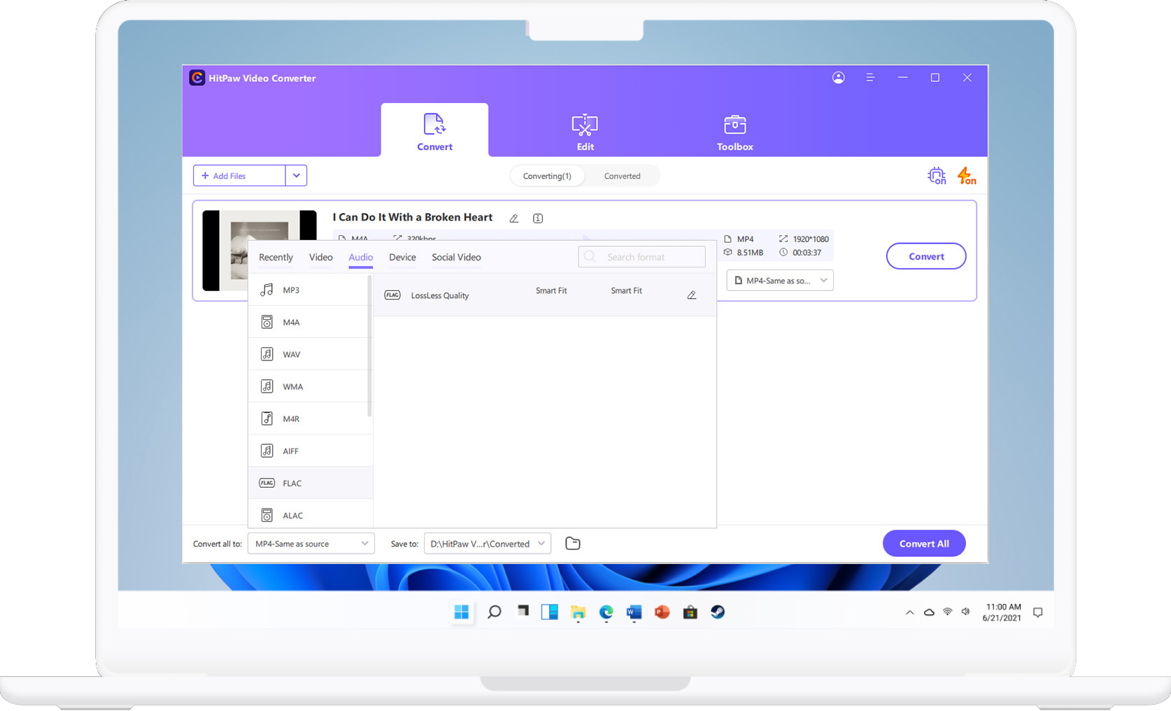This screenshot has width=1171, height=711.
Task: Select the Audio format tab
Action: [361, 258]
